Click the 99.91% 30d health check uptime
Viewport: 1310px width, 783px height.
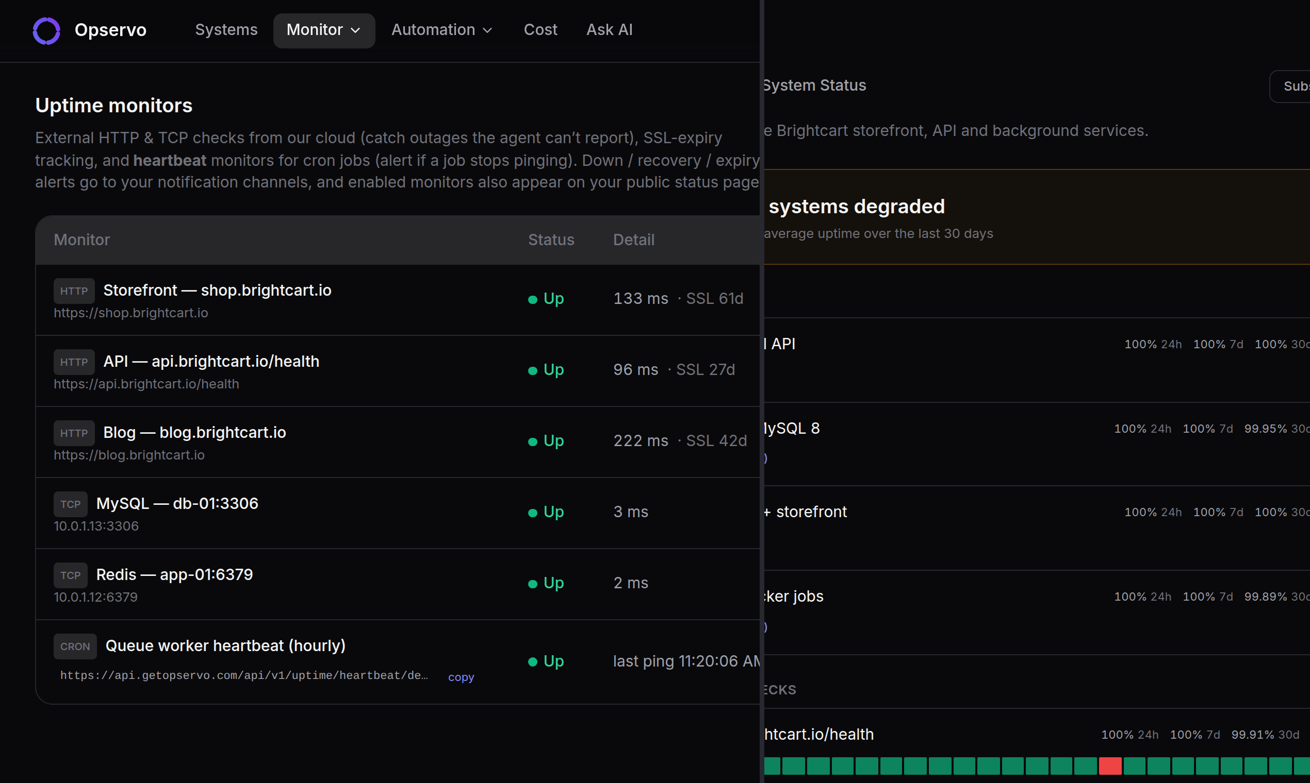[x=1265, y=735]
